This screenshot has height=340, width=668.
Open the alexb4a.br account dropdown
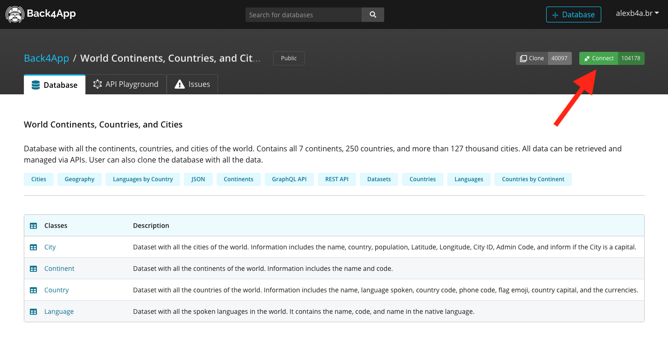[637, 14]
